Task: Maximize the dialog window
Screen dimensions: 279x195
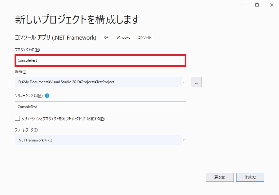Action: tap(257, 5)
